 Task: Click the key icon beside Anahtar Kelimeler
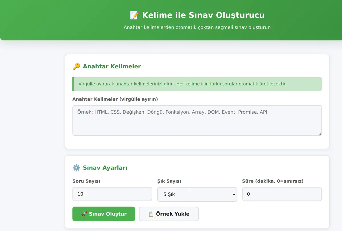click(x=76, y=67)
